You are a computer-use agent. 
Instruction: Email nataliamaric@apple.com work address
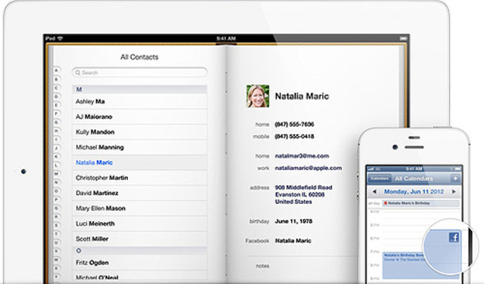tap(309, 168)
